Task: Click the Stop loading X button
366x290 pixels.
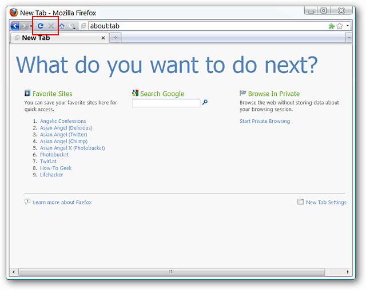Action: (51, 26)
